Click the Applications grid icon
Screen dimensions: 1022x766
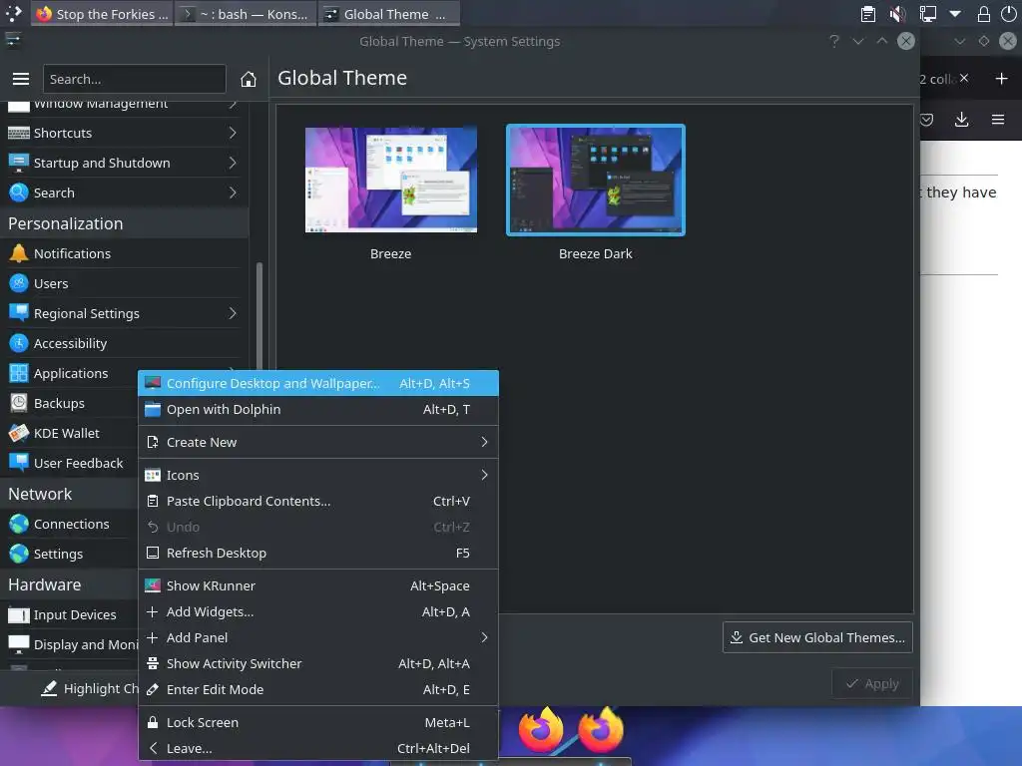pyautogui.click(x=18, y=373)
